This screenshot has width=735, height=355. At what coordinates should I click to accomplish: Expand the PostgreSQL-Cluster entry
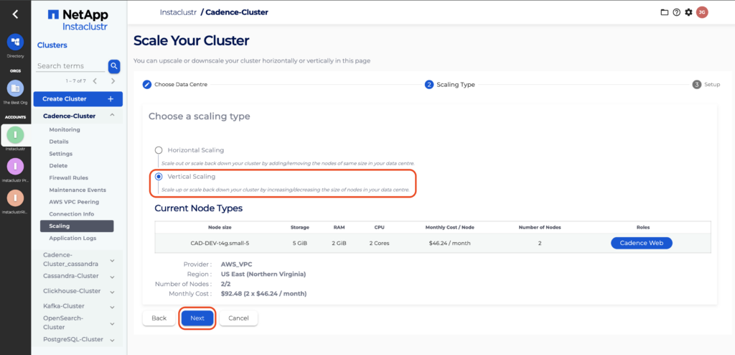click(112, 339)
